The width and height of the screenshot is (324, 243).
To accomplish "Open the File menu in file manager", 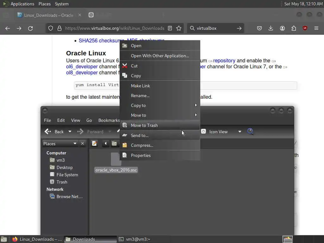I will pyautogui.click(x=47, y=120).
